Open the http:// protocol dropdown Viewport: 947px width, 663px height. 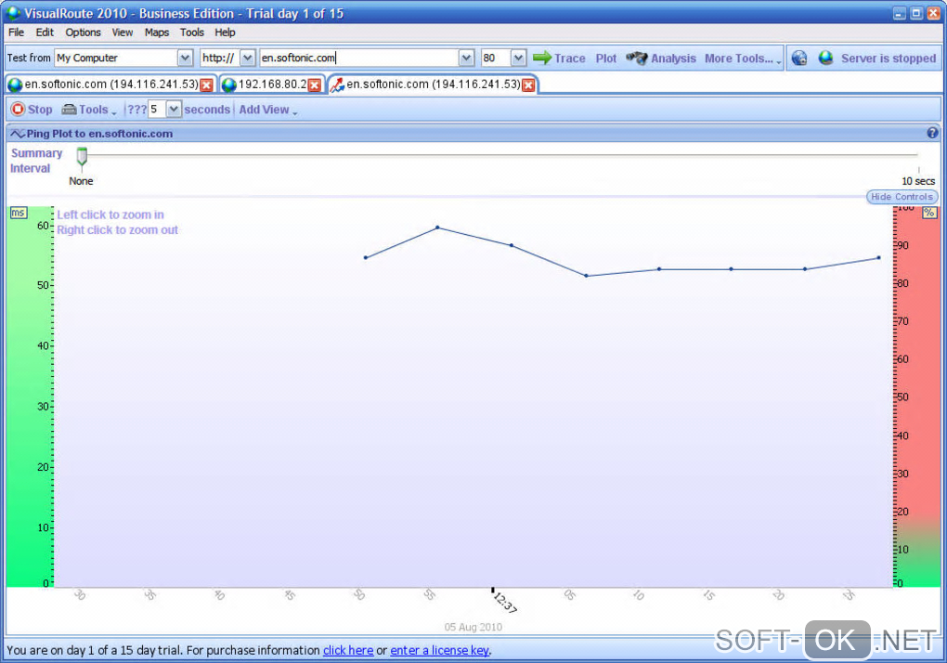click(248, 58)
